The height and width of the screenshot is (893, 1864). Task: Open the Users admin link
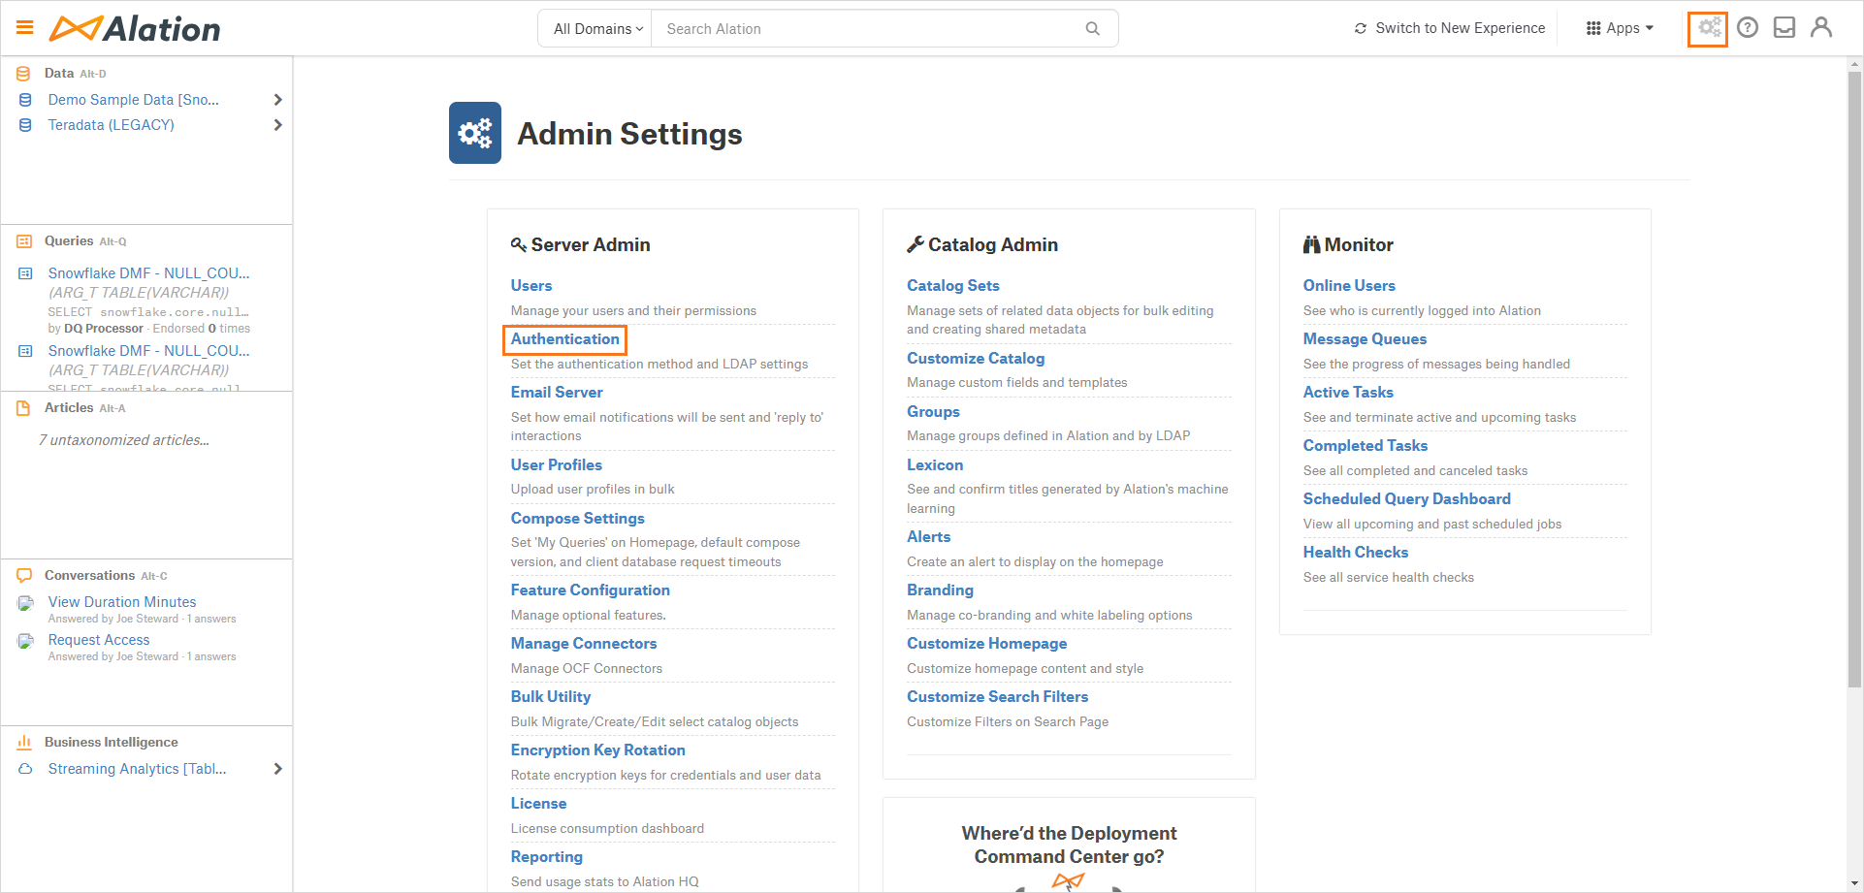[x=531, y=286]
